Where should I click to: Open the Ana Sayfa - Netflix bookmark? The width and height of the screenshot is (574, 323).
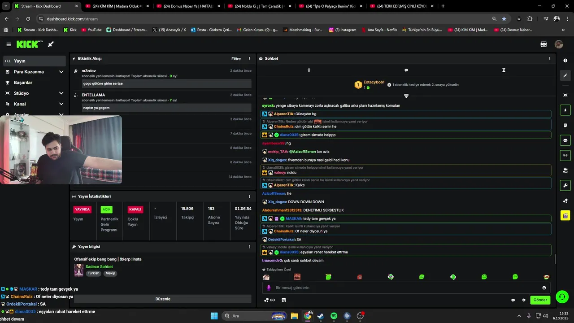click(379, 30)
